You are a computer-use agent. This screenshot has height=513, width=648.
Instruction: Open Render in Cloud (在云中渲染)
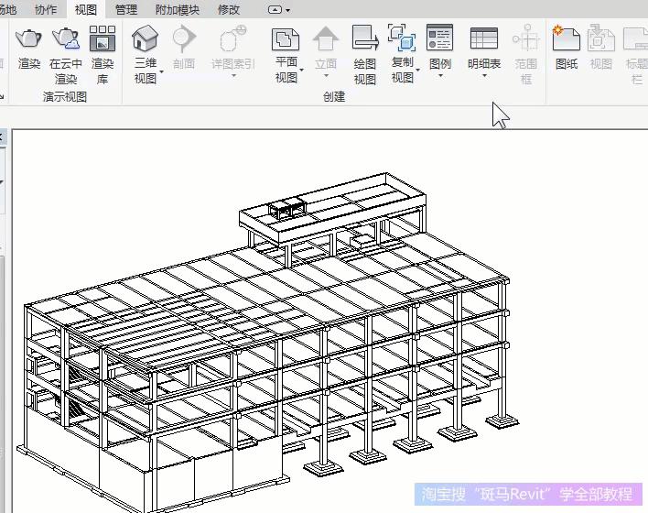pyautogui.click(x=66, y=39)
